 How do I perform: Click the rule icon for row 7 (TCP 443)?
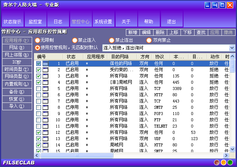[x=45, y=101]
